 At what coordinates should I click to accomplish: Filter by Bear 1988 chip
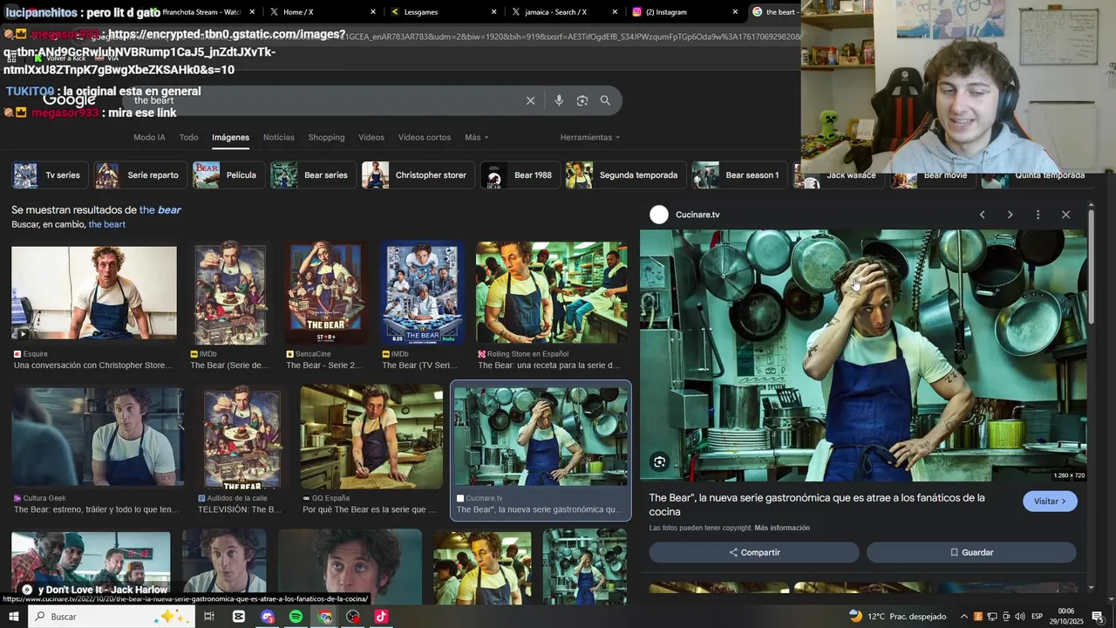(521, 175)
